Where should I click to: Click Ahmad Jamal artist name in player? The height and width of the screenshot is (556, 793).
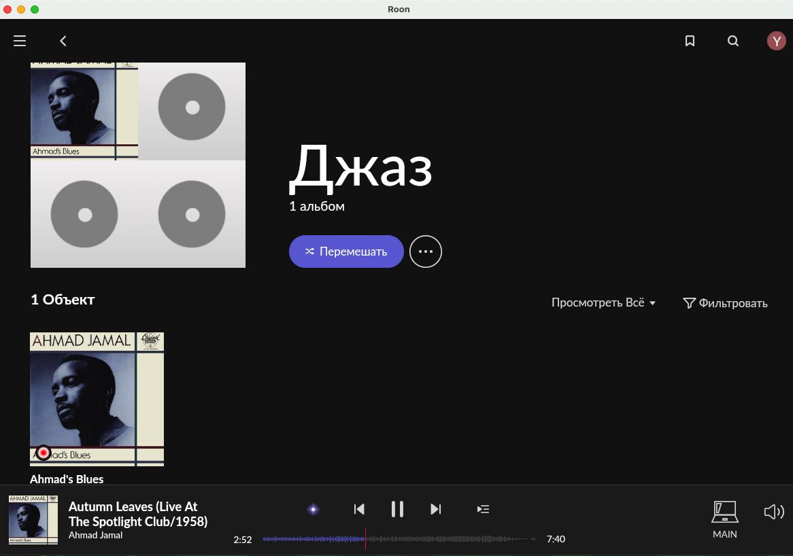[x=96, y=536]
